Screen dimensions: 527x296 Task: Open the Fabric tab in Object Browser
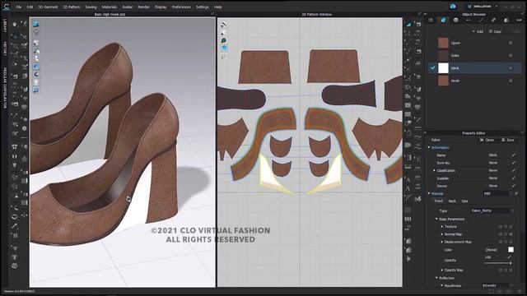[443, 20]
